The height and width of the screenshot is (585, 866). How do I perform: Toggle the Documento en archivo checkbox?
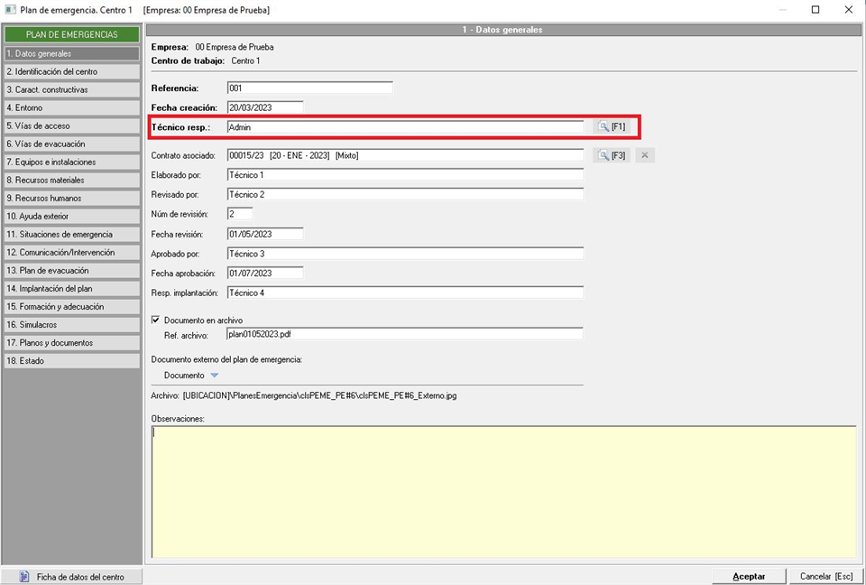point(156,320)
